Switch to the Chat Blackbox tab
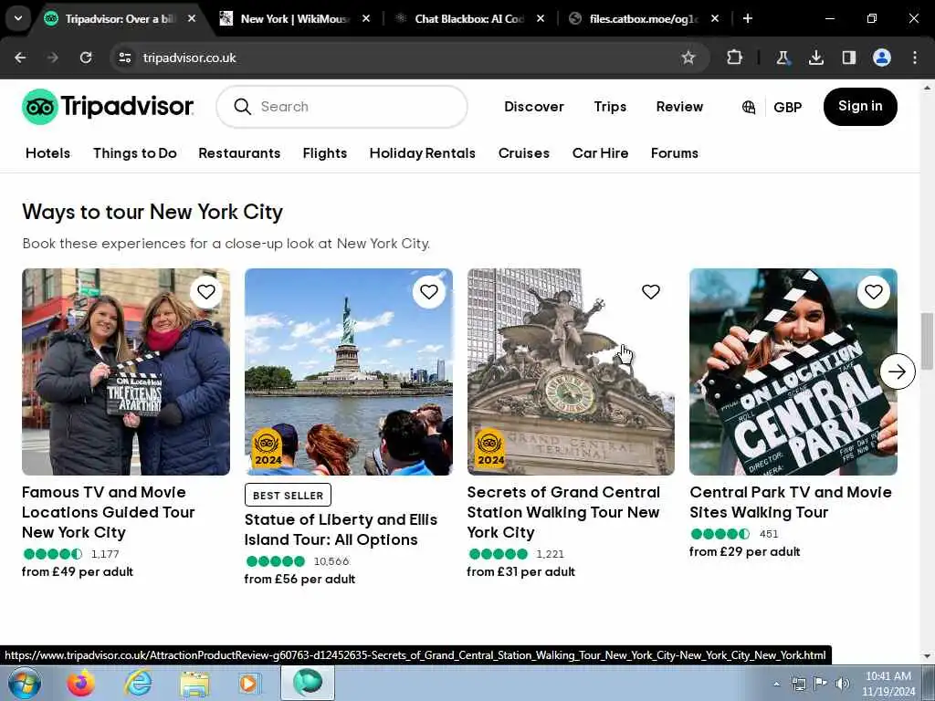Screen dimensions: 935x701 click(x=468, y=18)
